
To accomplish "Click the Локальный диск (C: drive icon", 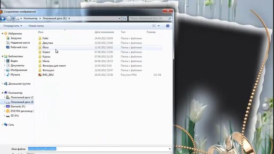I will 8,97.
